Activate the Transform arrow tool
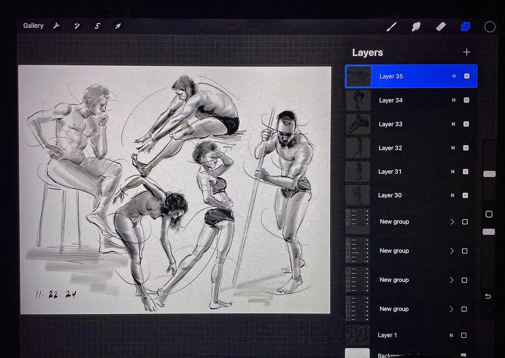This screenshot has height=358, width=505. click(x=118, y=26)
